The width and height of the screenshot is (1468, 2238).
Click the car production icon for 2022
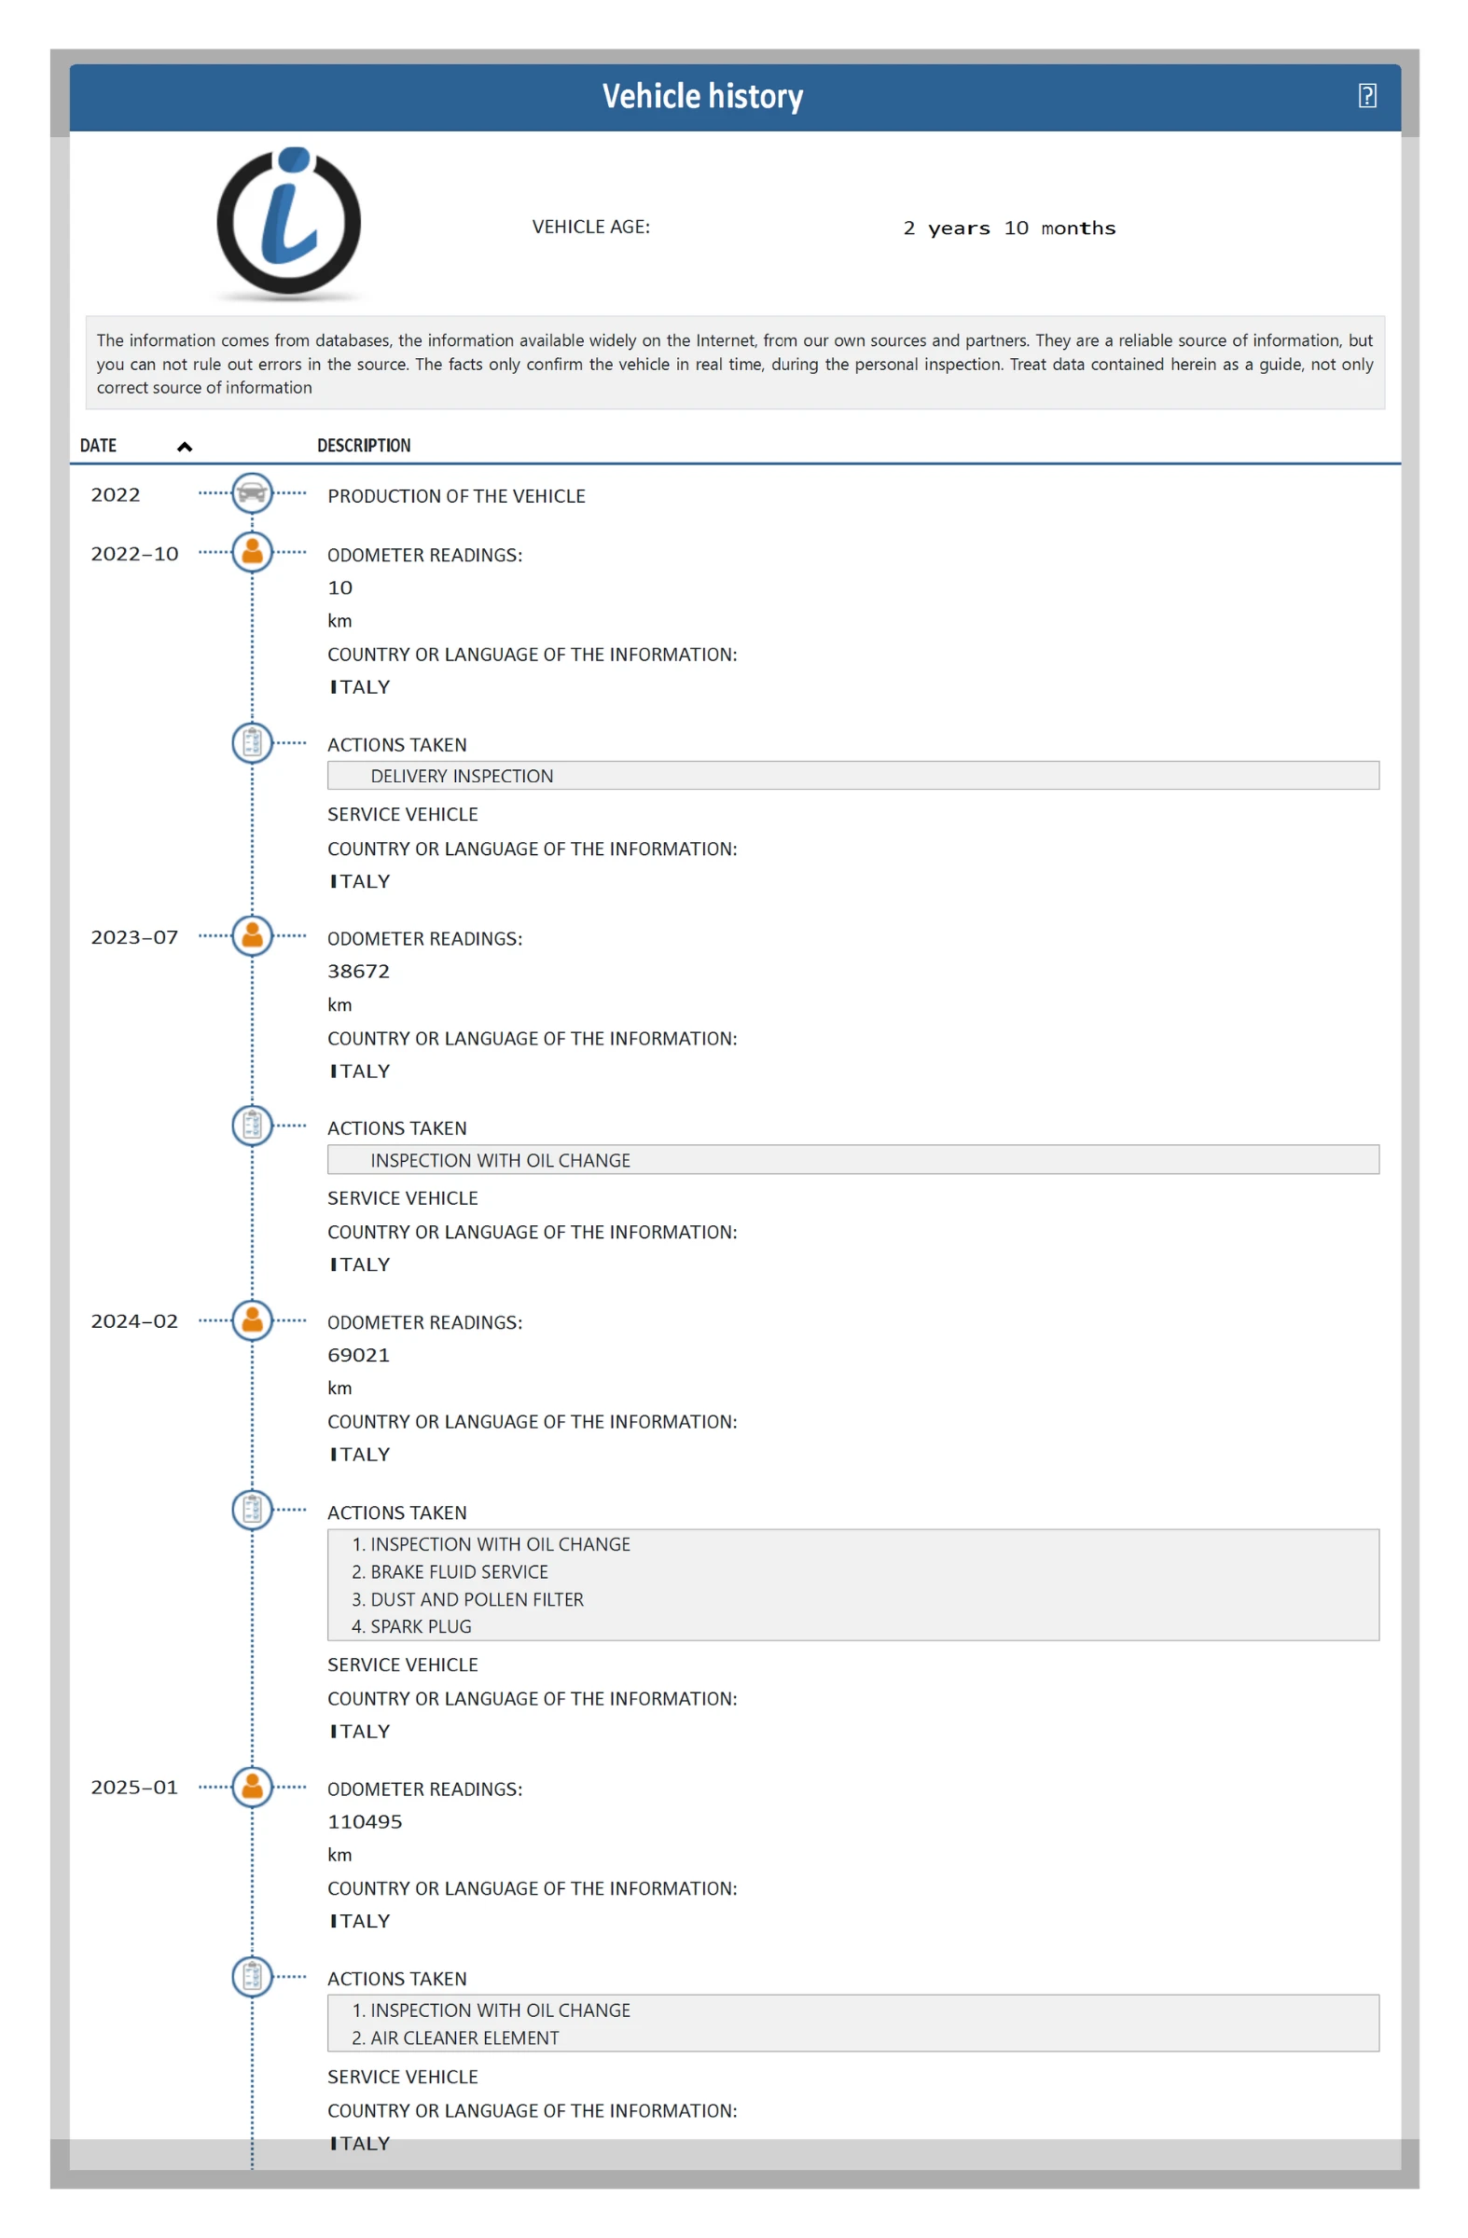tap(252, 492)
